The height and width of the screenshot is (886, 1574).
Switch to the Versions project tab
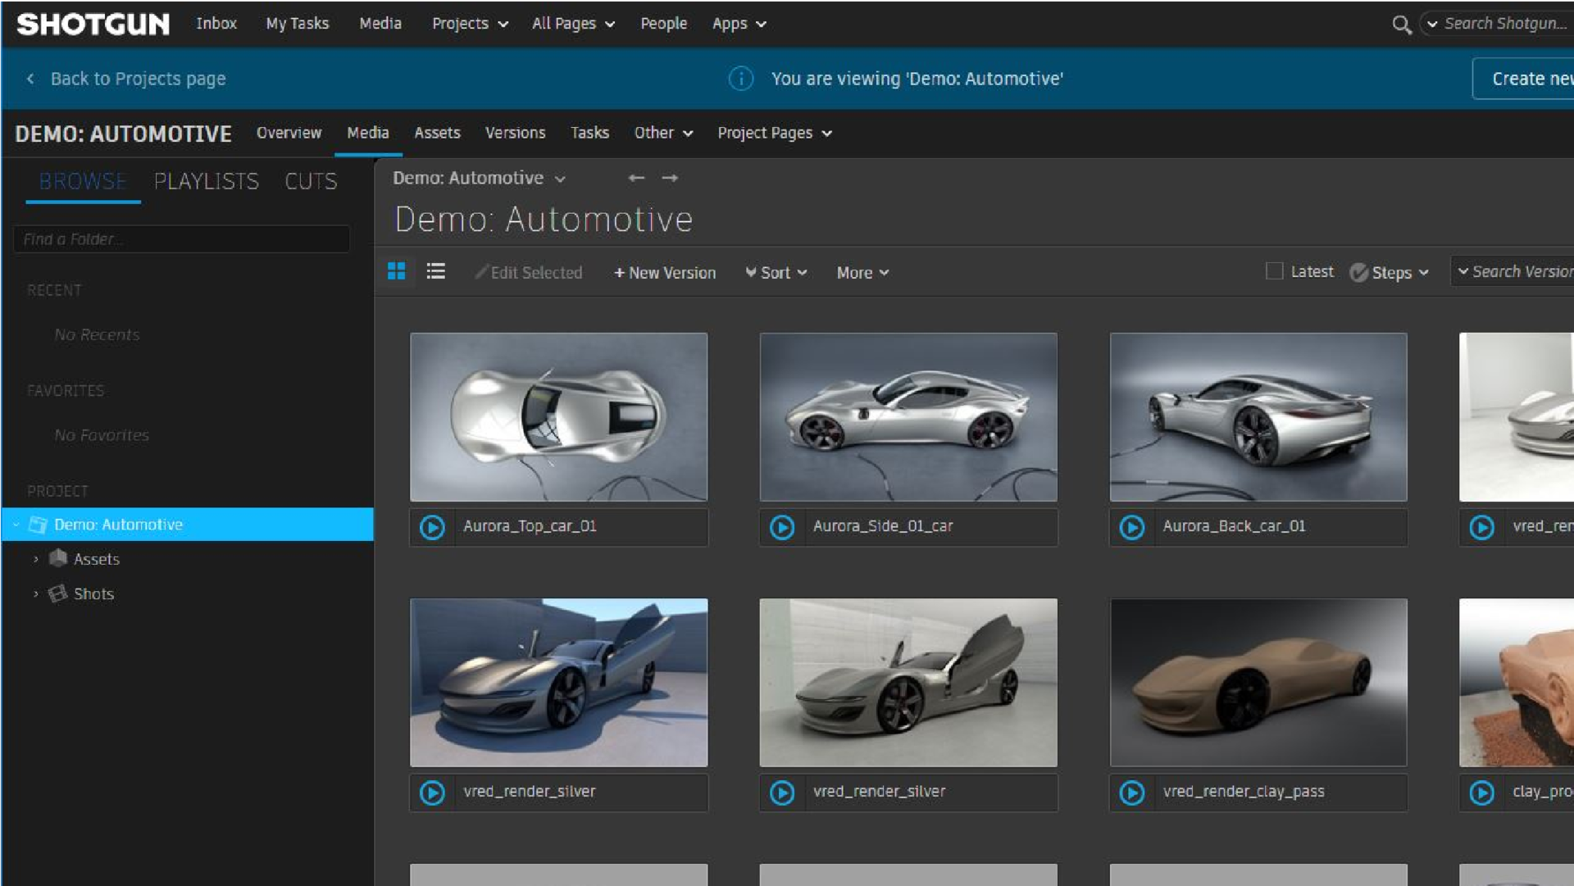coord(515,133)
